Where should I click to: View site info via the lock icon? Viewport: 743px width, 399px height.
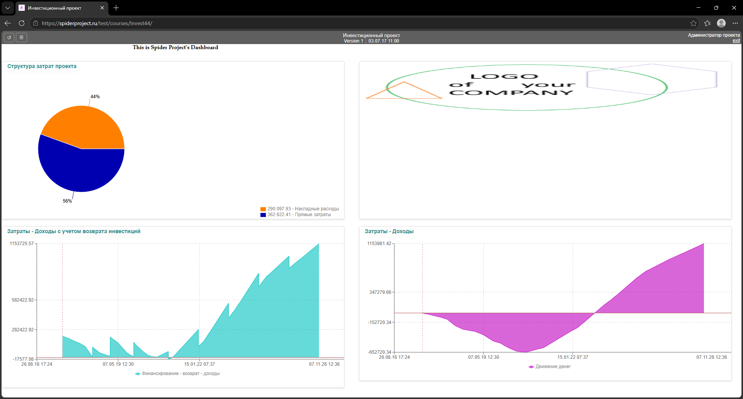(x=36, y=23)
